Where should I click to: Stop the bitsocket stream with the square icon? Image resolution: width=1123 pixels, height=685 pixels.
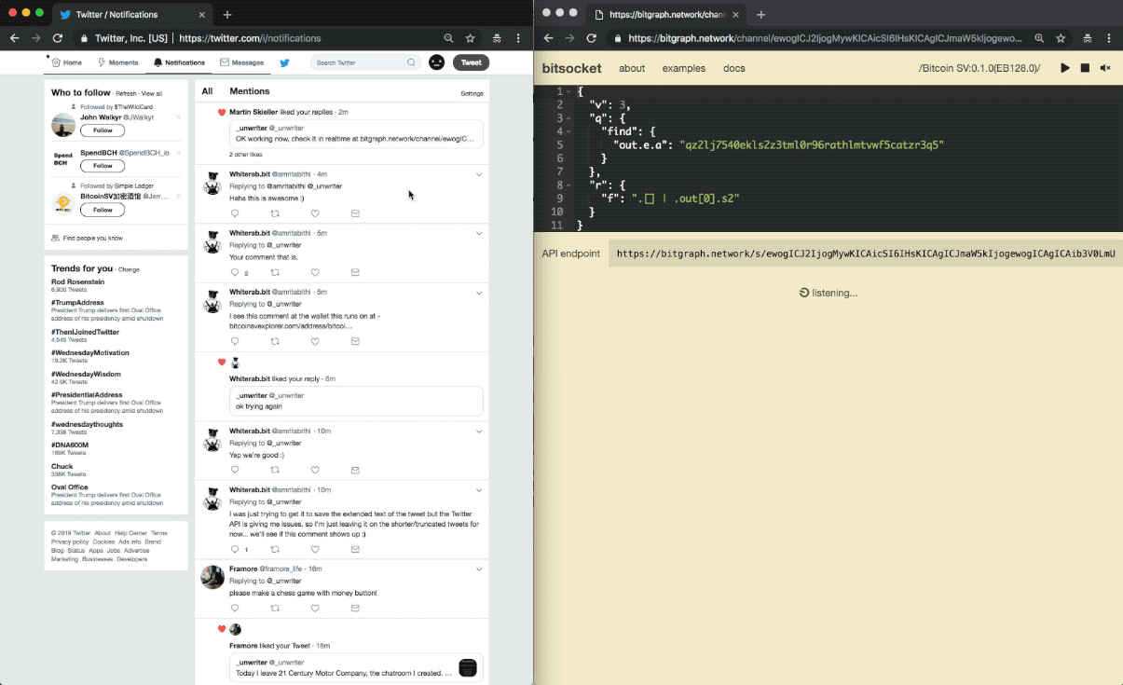coord(1085,68)
